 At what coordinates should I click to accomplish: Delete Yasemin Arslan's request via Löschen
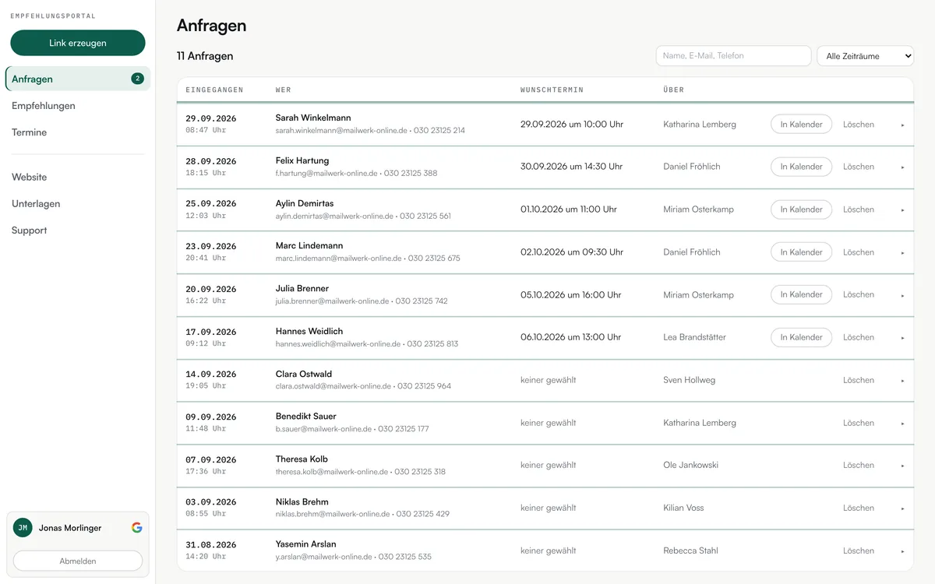click(859, 551)
